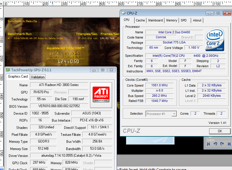Click the skip-to-last playback icon
The image size is (232, 170).
(229, 144)
